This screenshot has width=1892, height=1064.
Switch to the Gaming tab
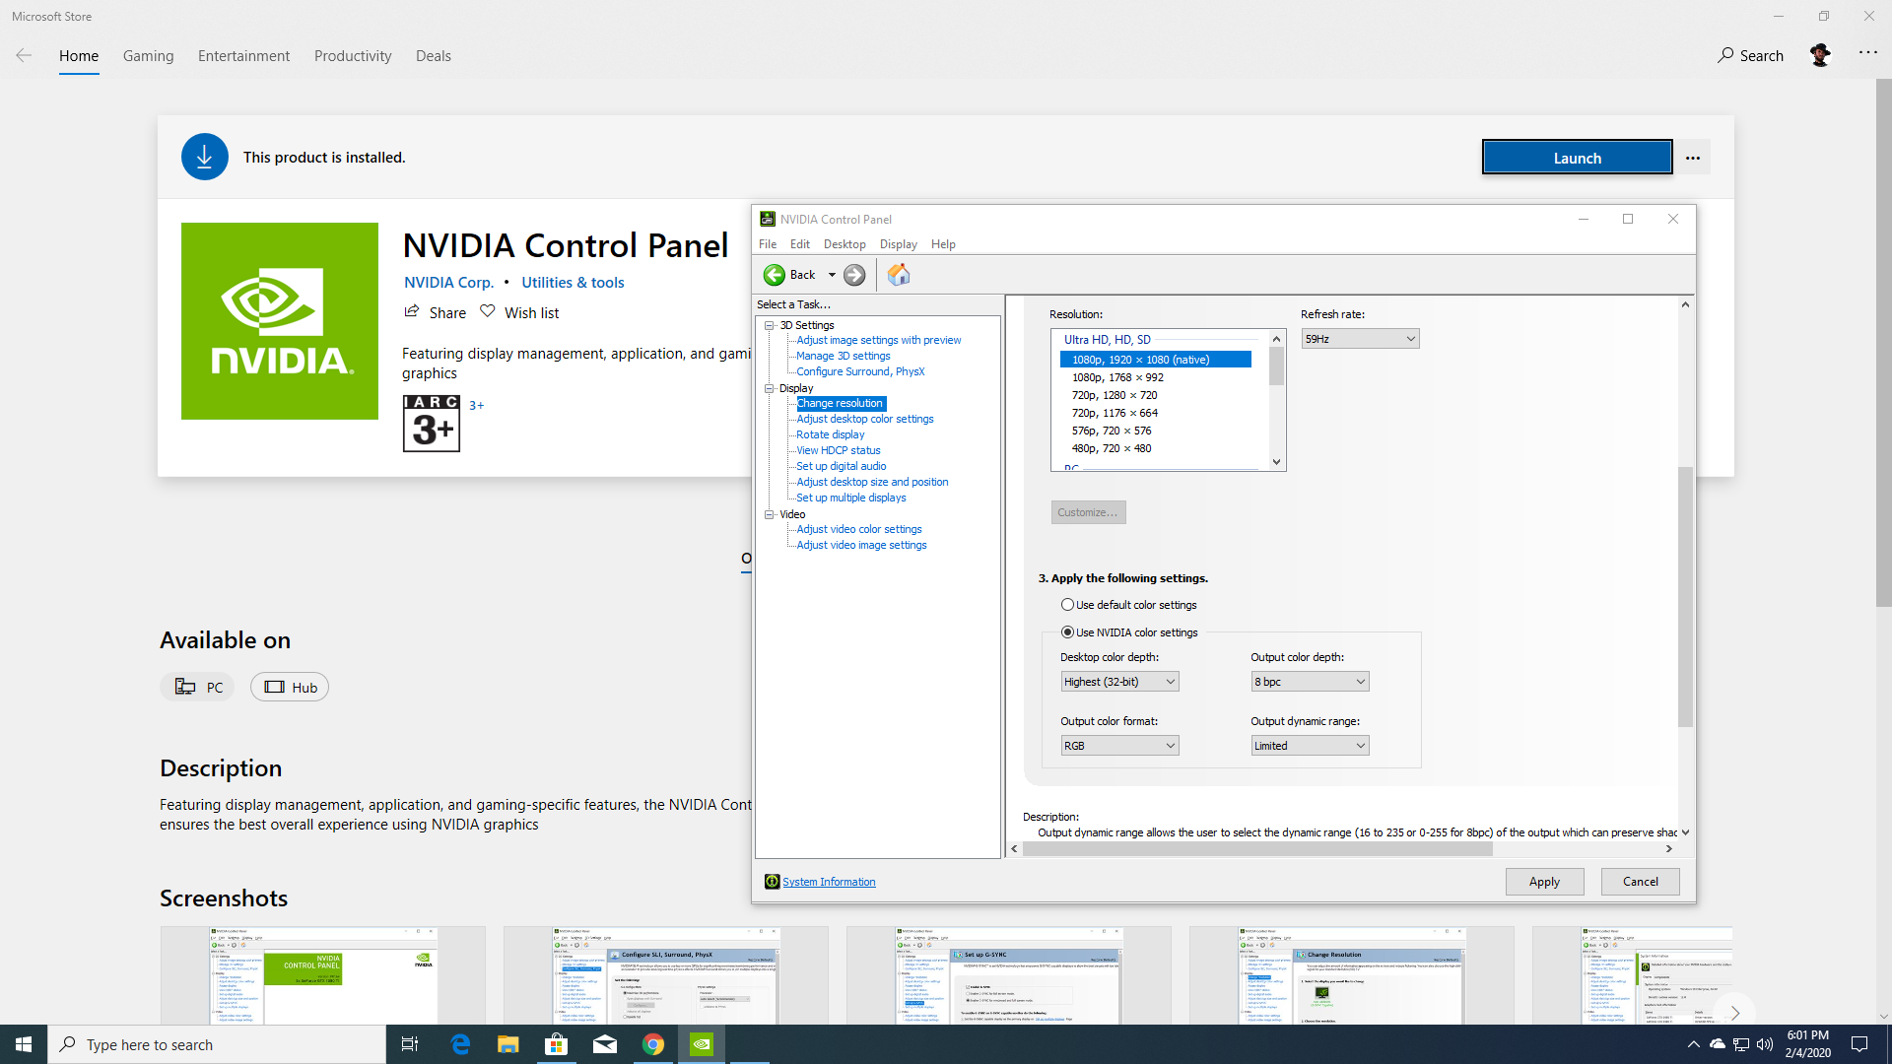(148, 56)
